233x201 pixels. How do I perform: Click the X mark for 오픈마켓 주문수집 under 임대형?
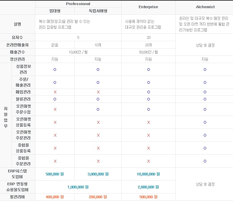55,109
